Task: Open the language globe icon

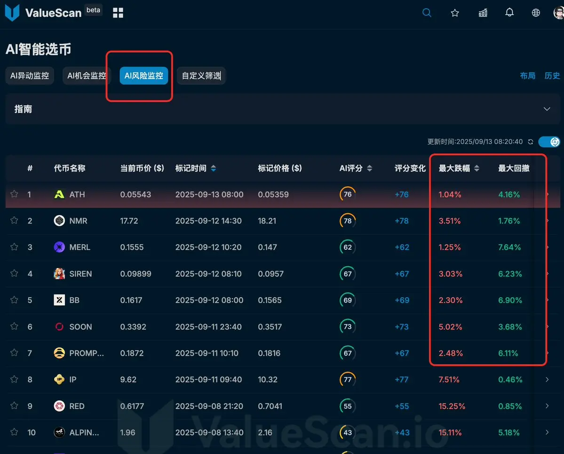Action: [536, 13]
